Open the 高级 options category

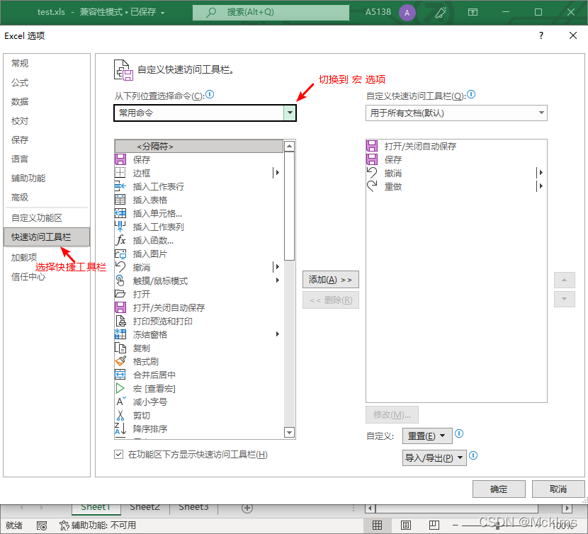coord(20,198)
